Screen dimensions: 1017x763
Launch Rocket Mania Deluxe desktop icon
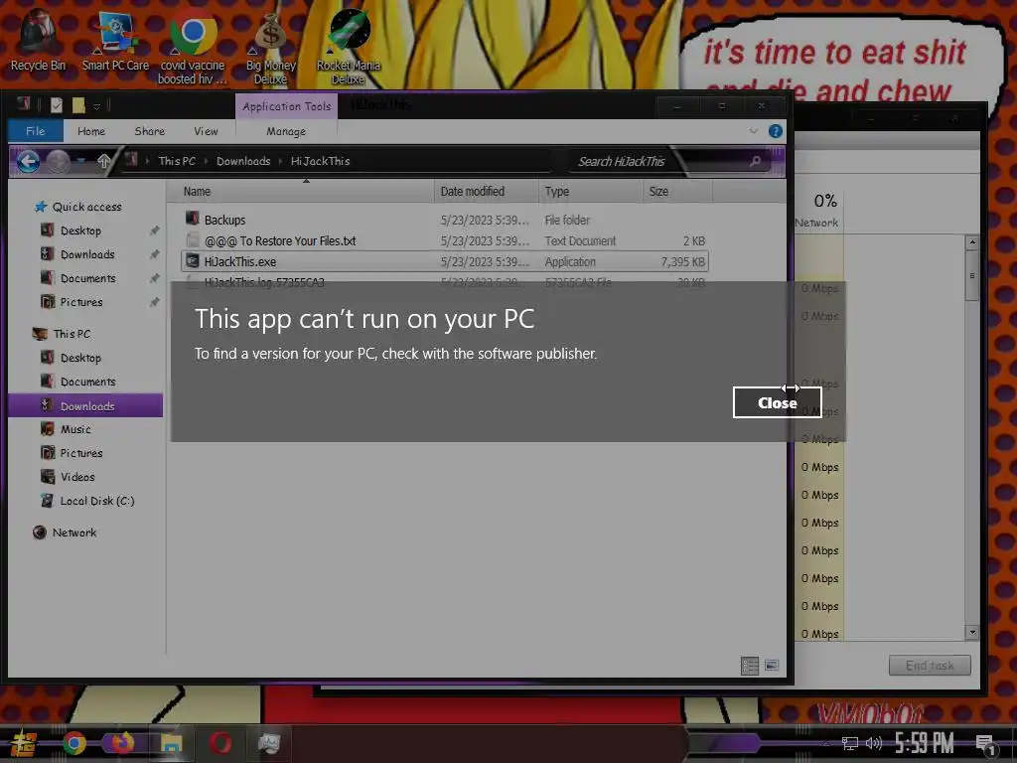pos(349,47)
